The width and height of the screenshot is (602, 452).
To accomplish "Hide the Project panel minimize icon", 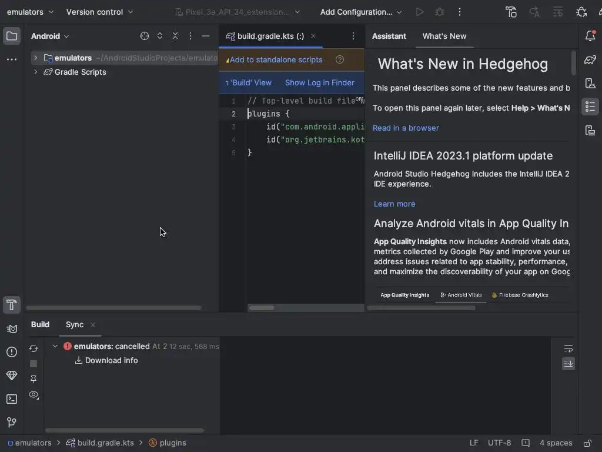I will point(206,36).
